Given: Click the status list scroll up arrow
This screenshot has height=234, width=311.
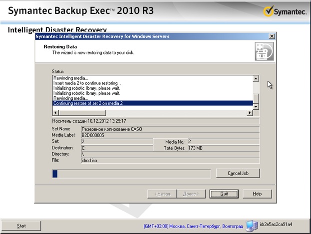Looking at the screenshot, I should point(256,78).
